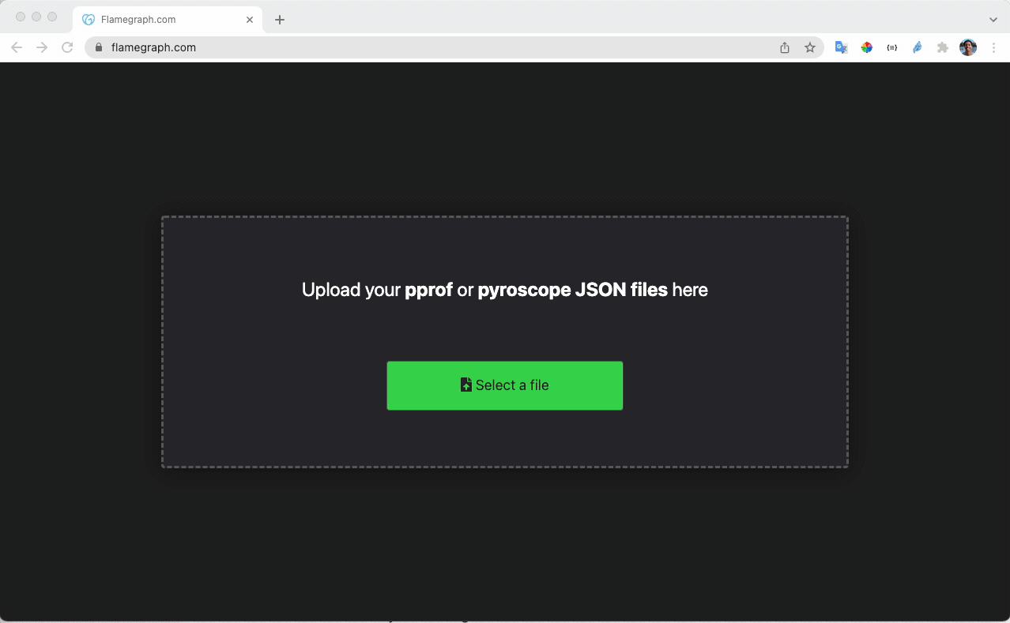Screen dimensions: 1010x623
Task: Go back with the browser back arrow
Action: tap(17, 47)
